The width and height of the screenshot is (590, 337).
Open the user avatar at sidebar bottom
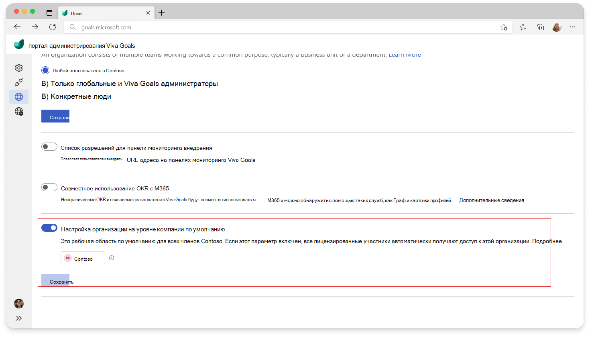(x=19, y=304)
